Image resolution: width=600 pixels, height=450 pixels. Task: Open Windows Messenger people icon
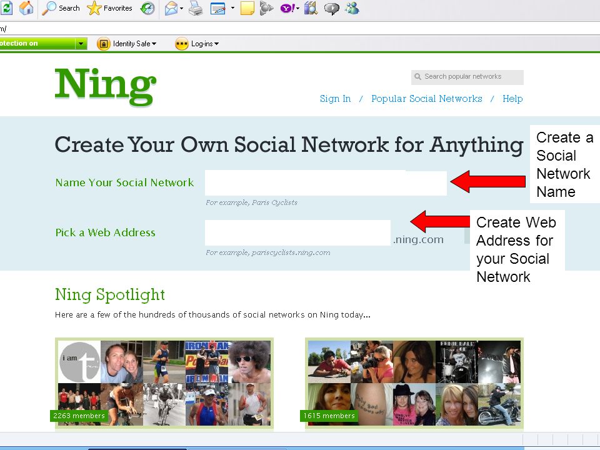(x=352, y=8)
